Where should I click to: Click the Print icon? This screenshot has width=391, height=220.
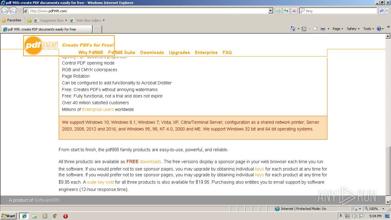(x=323, y=29)
